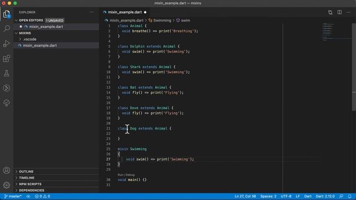Change indentation via Spaces: 2

268,196
